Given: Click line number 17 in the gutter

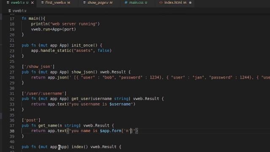Looking at the screenshot, I should coord(12,19).
